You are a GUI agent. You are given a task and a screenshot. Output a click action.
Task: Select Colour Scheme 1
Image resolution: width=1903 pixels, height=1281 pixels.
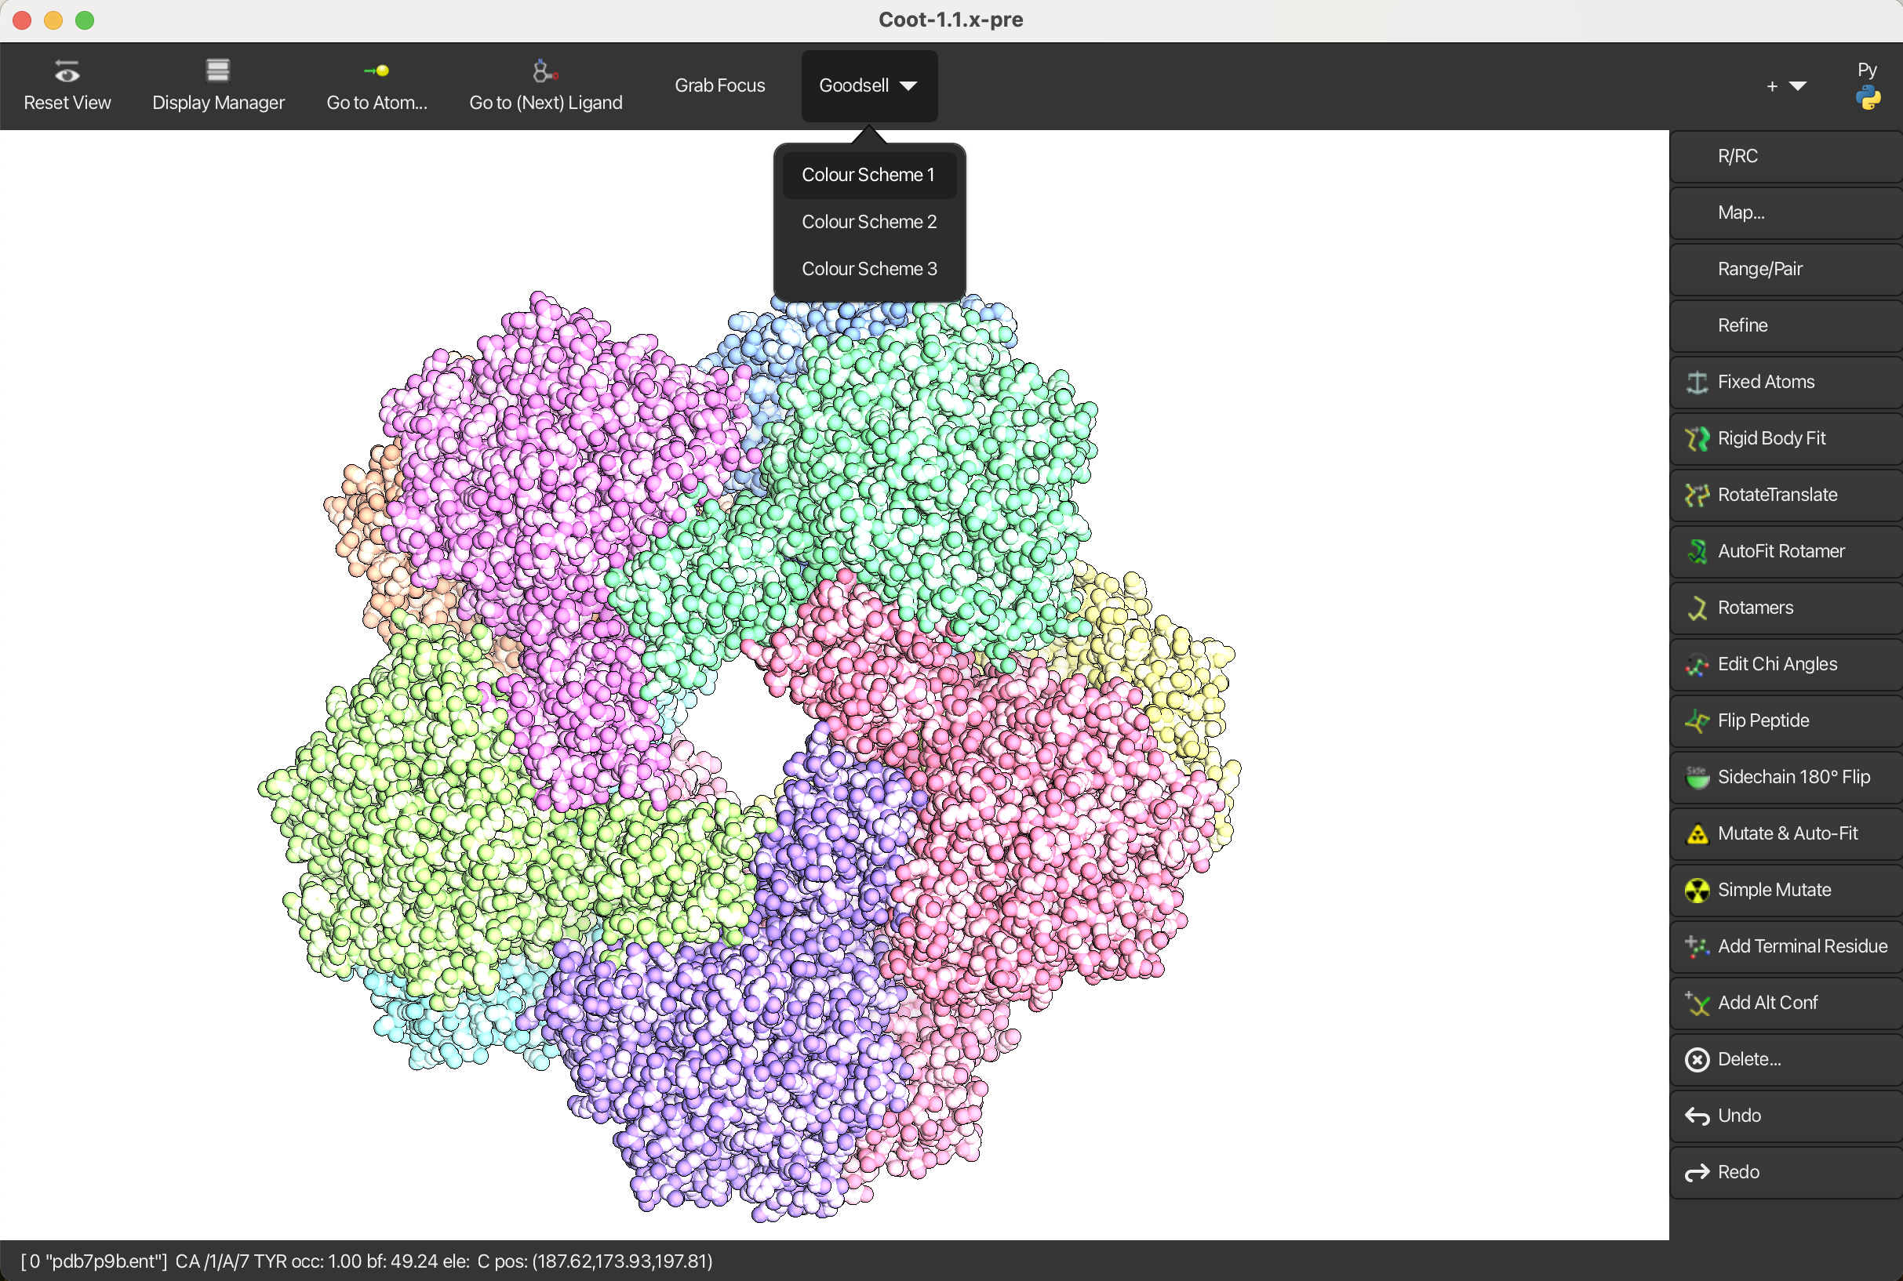click(x=868, y=175)
